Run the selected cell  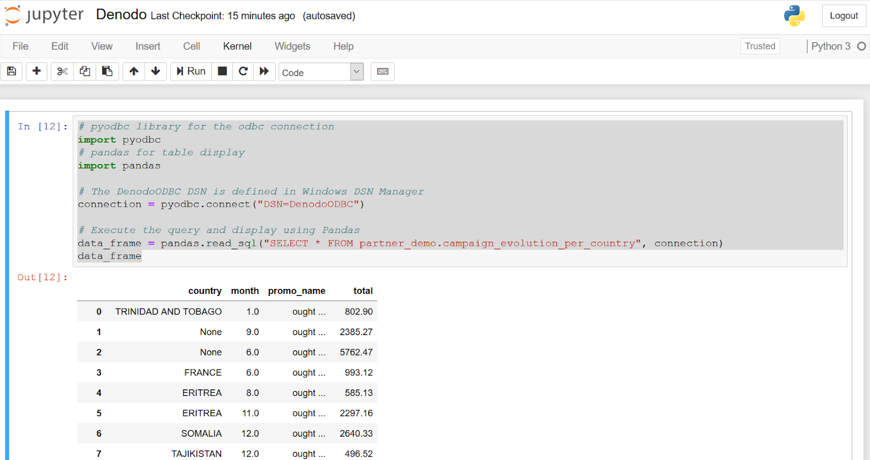coord(191,71)
